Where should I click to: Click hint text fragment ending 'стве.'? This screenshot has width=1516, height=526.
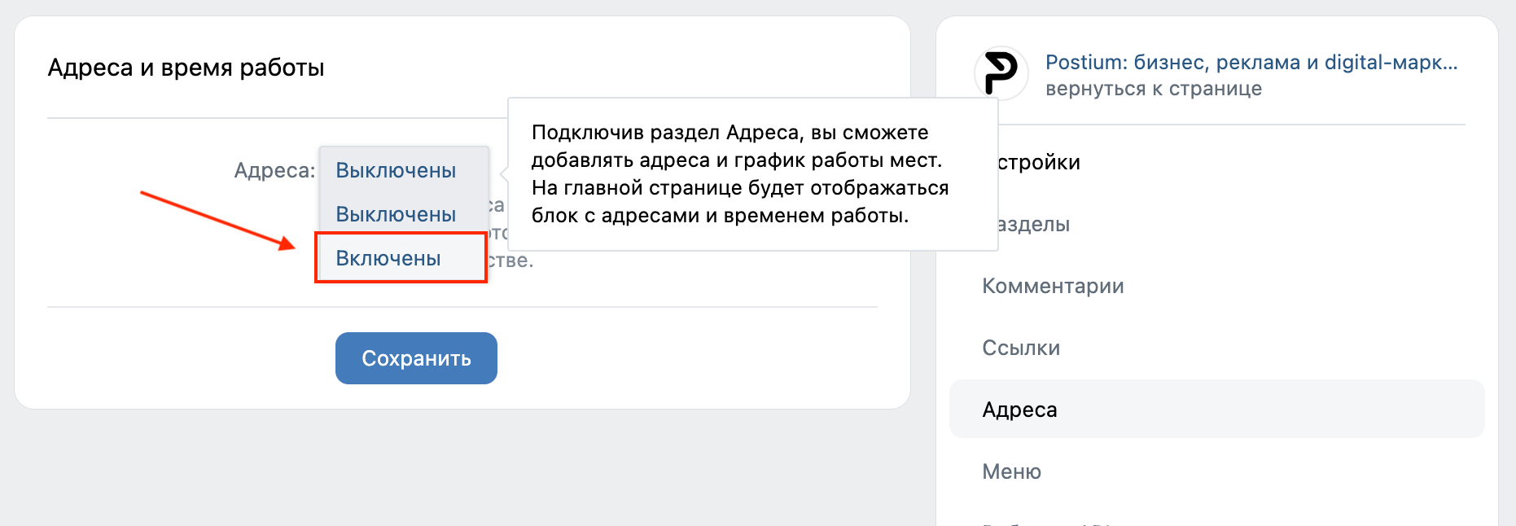(x=510, y=261)
